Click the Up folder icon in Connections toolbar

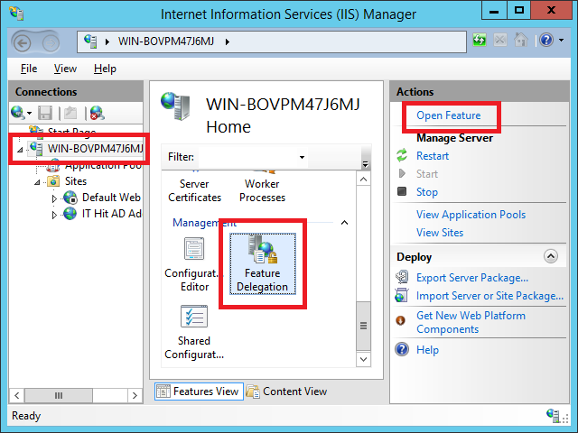point(70,113)
